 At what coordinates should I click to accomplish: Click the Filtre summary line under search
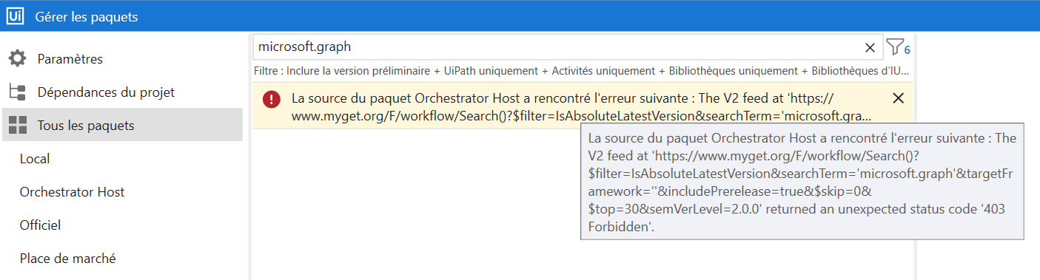click(x=581, y=71)
